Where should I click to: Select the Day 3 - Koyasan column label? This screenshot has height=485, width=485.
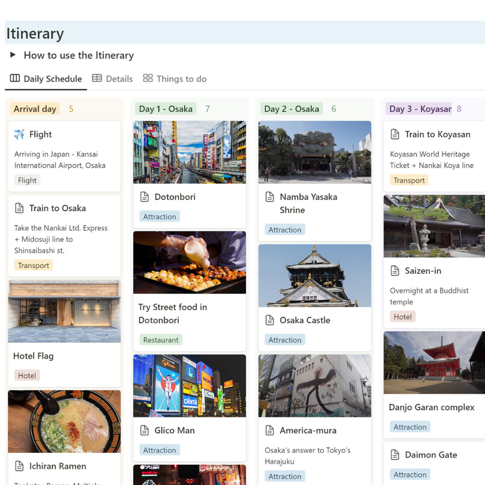pos(419,109)
